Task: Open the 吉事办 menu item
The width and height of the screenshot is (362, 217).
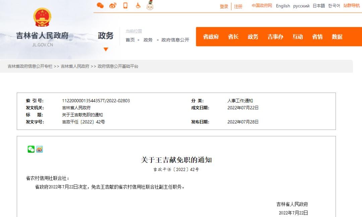Action: 275,37
